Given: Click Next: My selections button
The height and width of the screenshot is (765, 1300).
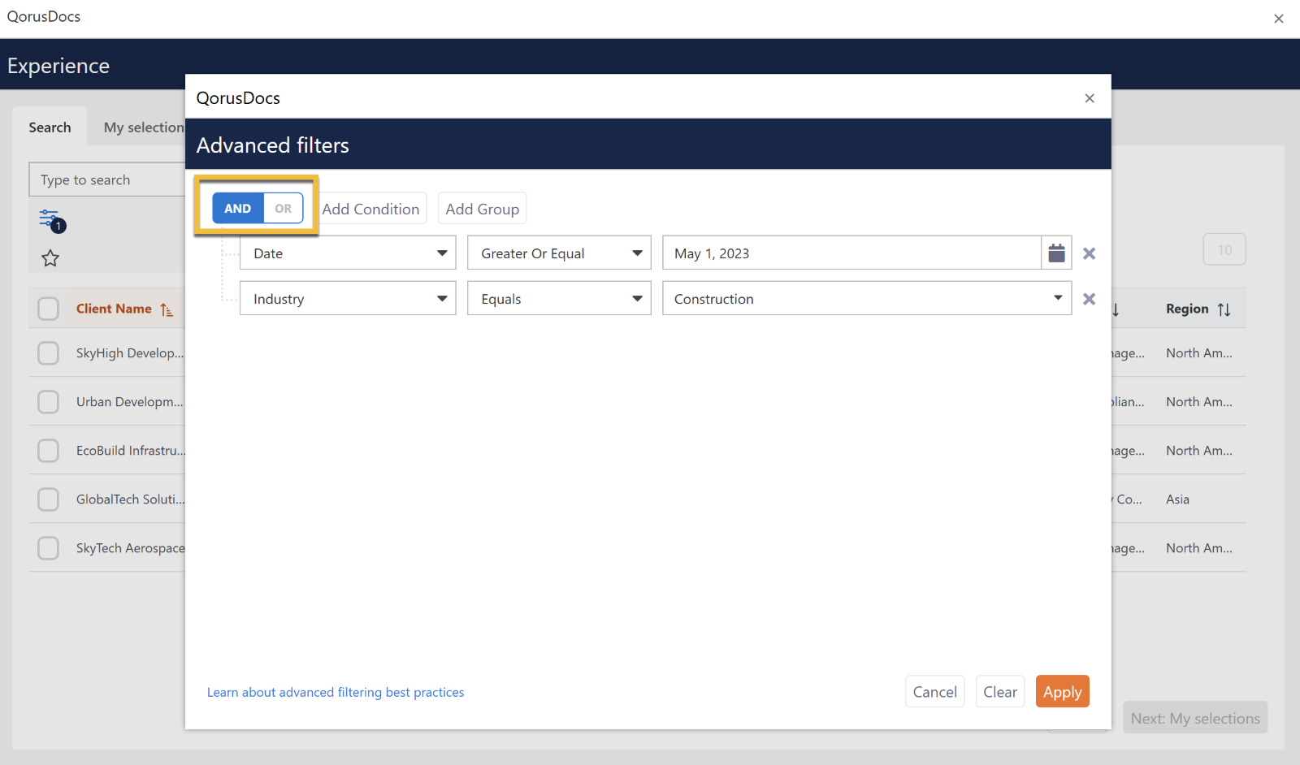Looking at the screenshot, I should coord(1195,718).
